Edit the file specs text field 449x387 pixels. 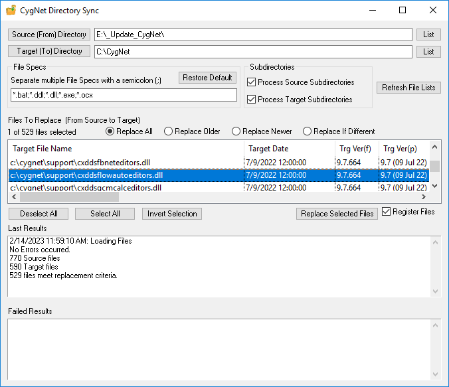click(x=124, y=95)
